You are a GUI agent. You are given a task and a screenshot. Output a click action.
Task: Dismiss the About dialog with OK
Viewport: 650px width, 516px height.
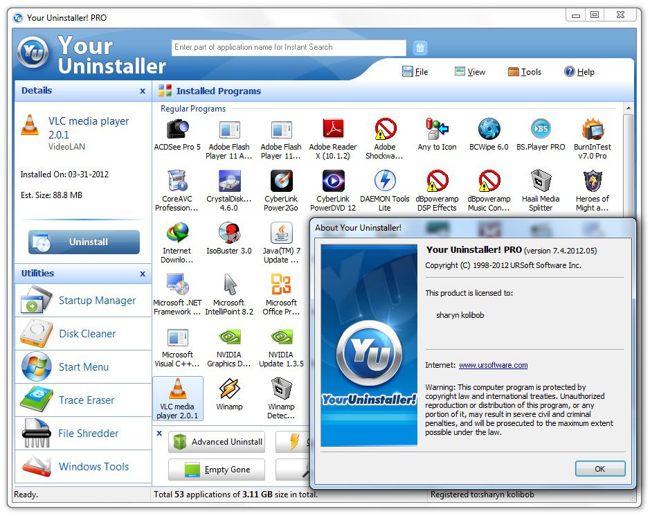point(599,468)
